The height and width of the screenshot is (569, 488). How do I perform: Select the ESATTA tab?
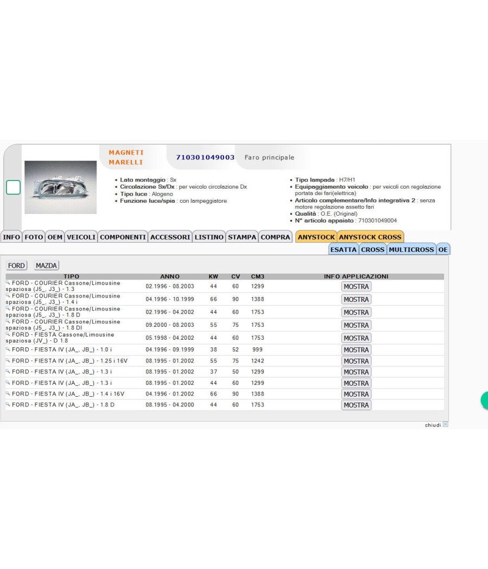[343, 250]
